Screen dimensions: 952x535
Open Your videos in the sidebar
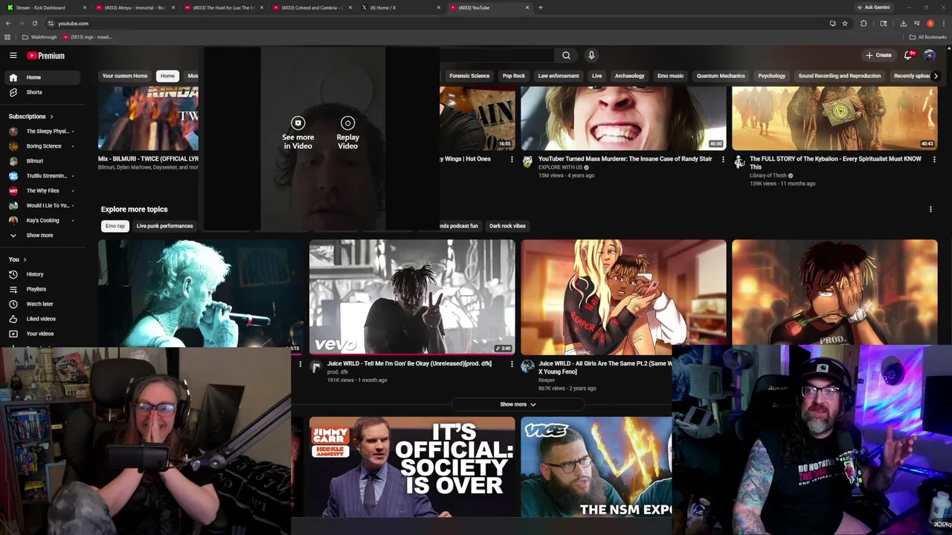click(x=43, y=334)
